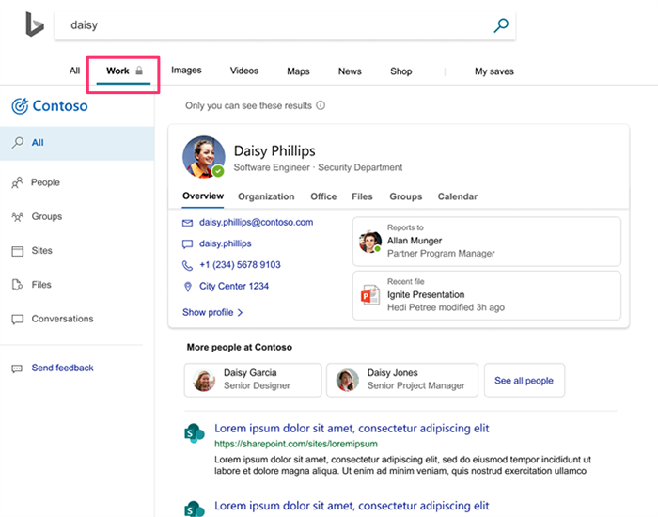658x517 pixels.
Task: Select the Overview profile tab
Action: pos(203,196)
